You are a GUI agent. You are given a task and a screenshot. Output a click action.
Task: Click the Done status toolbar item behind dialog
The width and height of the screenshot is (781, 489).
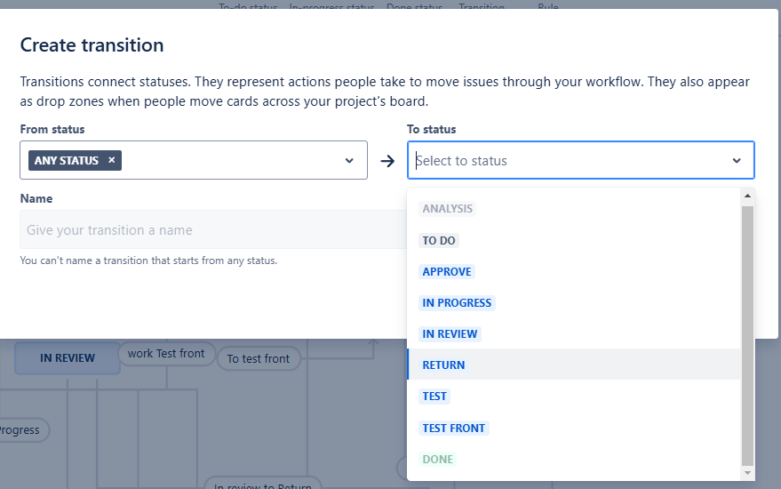(414, 7)
